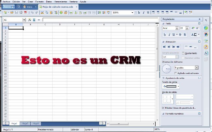Click the bold b button in the main toolbar
This screenshot has height=132, width=212.
tap(139, 13)
